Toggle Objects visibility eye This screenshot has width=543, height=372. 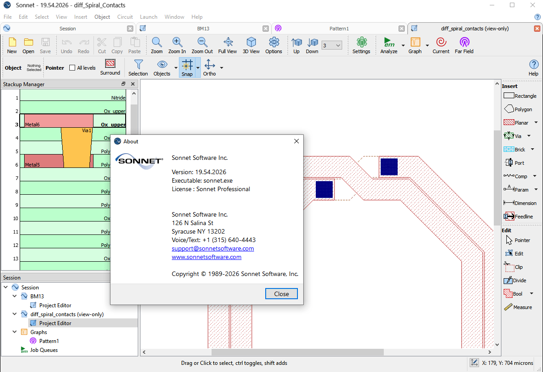(x=162, y=68)
